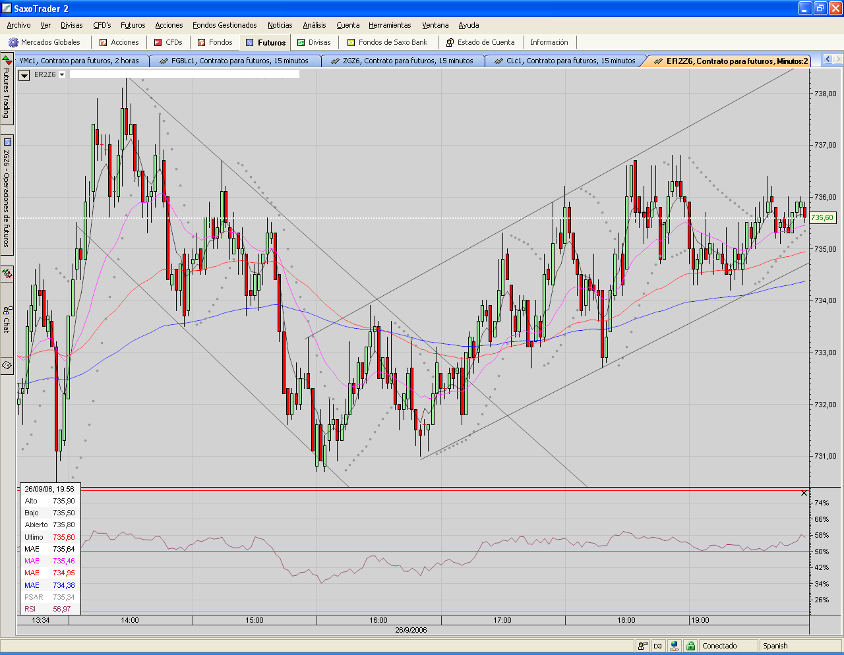Open the Análisis menu

coord(315,25)
